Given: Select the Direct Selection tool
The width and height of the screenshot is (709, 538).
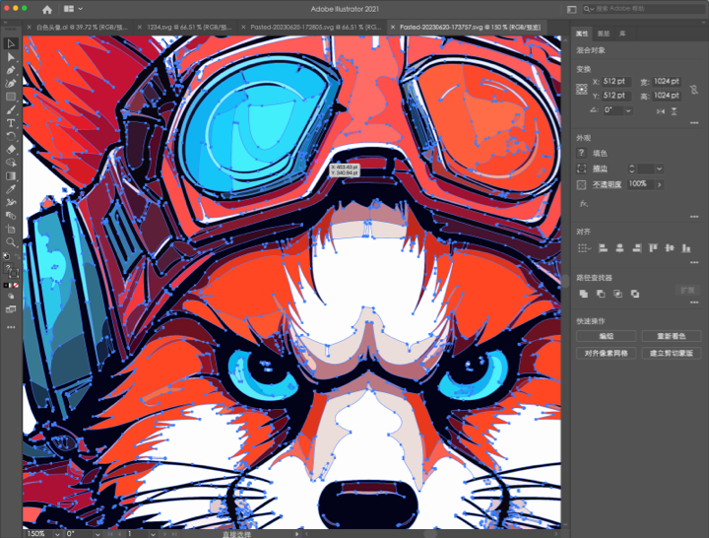Looking at the screenshot, I should [11, 57].
